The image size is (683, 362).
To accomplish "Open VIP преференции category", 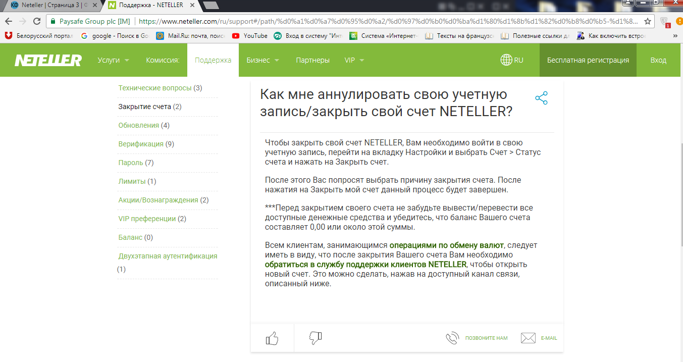I will point(147,219).
